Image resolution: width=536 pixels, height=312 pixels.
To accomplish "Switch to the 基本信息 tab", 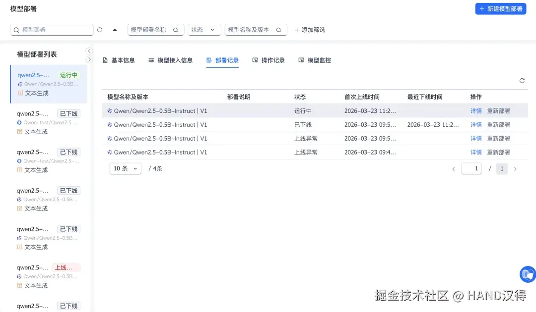I will point(119,60).
